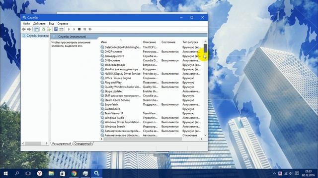This screenshot has height=178, width=318.
Task: Open the Вид menu
Action: pos(52,24)
